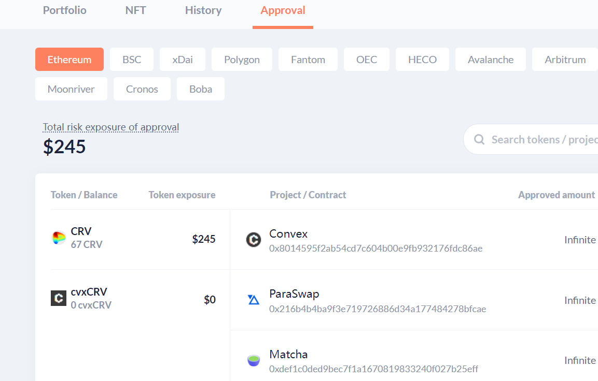The width and height of the screenshot is (598, 381).
Task: Click the search magnifier icon
Action: (479, 139)
